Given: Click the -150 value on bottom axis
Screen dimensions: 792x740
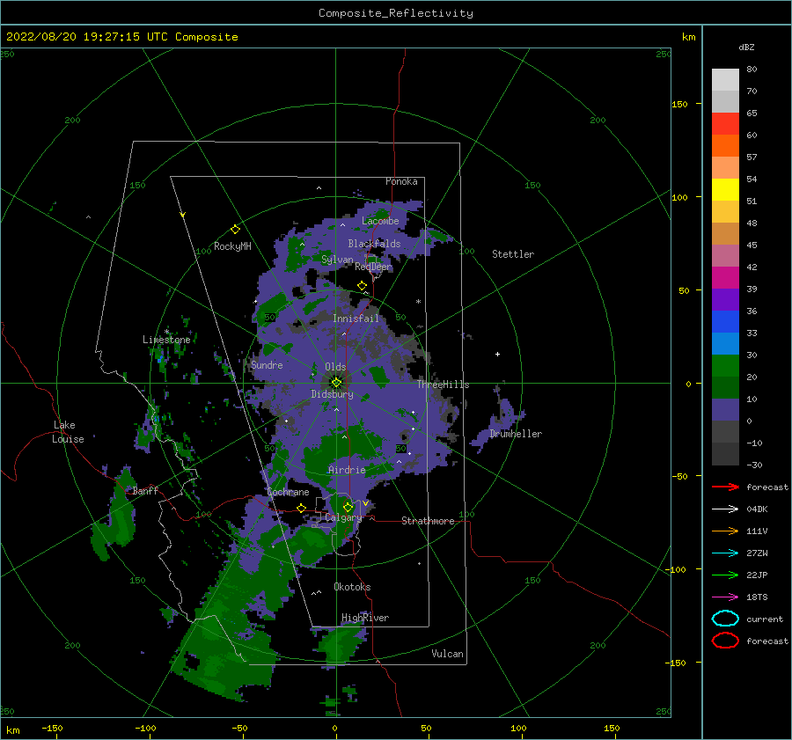Looking at the screenshot, I should pos(52,728).
